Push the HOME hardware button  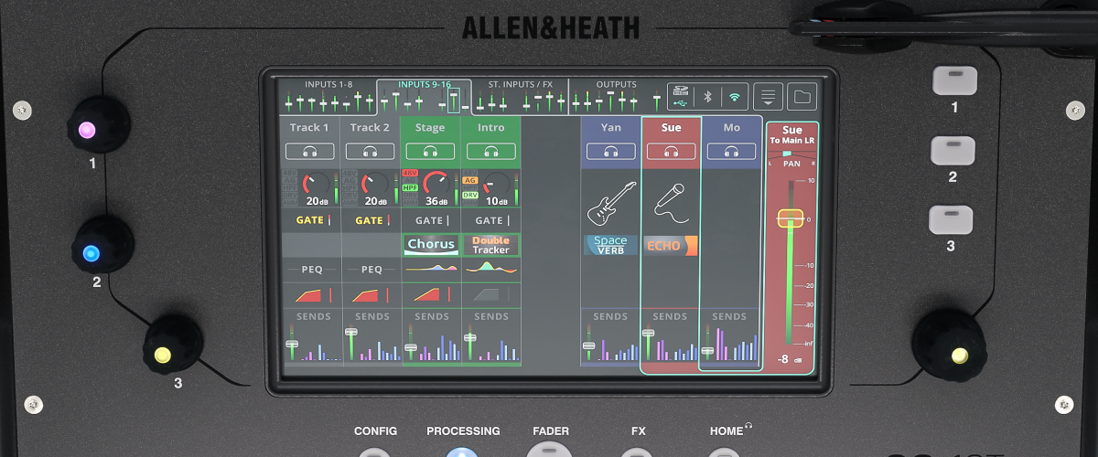coord(725,451)
